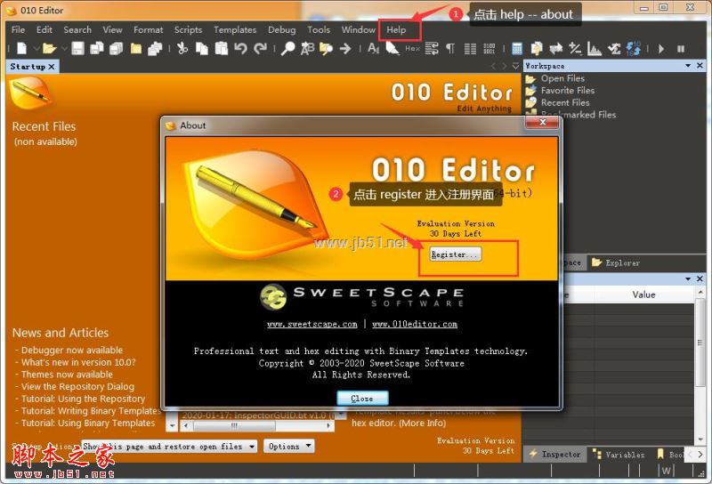Click Close button in About dialog
Screen dimensions: 712x484
(362, 399)
